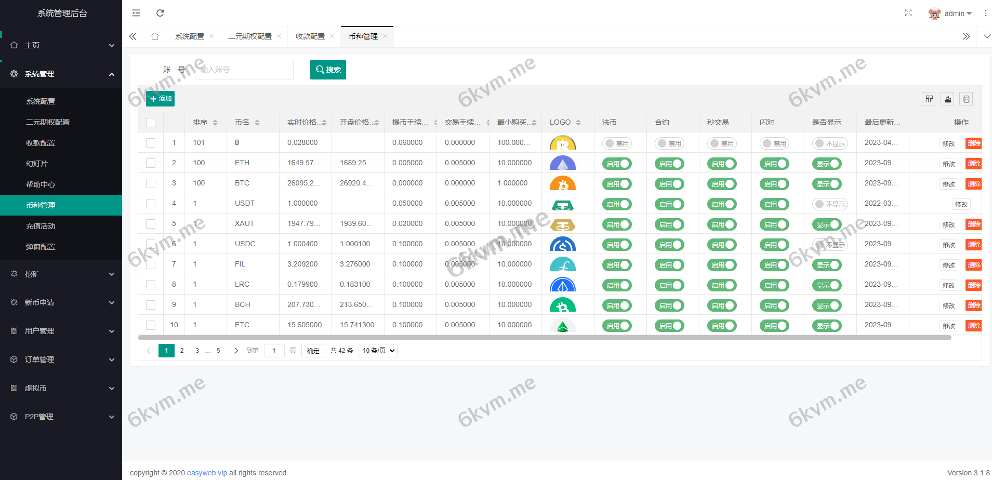Open the vertical three-dot menu top right

[986, 13]
